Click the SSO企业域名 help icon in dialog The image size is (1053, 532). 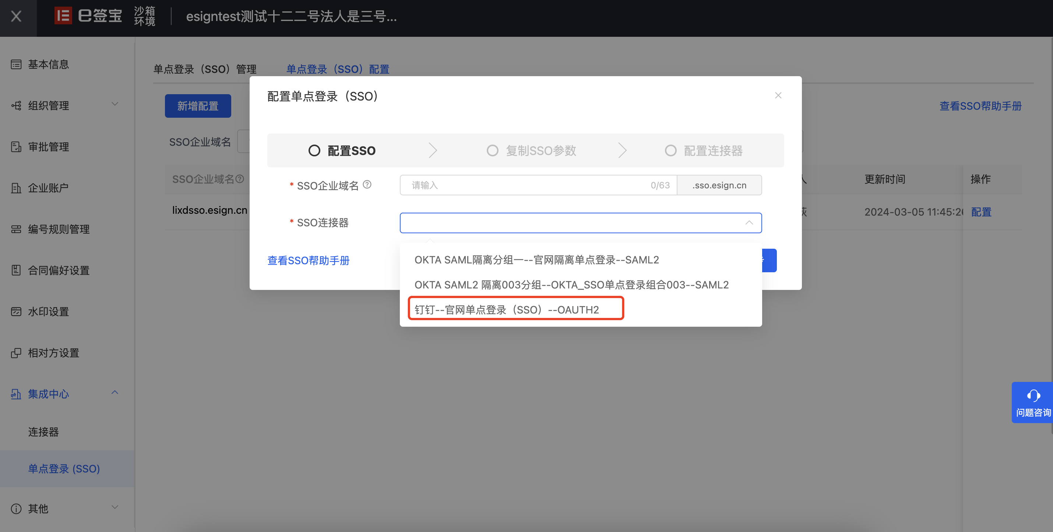367,185
